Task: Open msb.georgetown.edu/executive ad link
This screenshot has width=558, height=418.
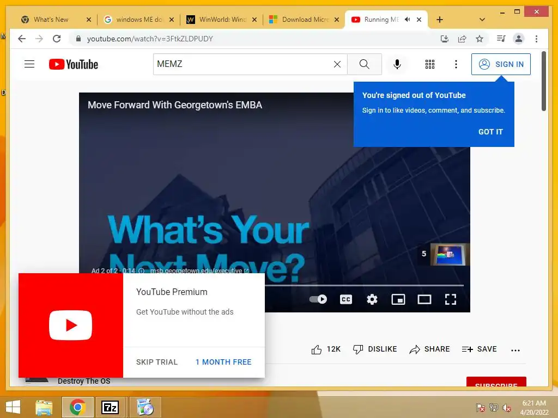Action: tap(199, 271)
